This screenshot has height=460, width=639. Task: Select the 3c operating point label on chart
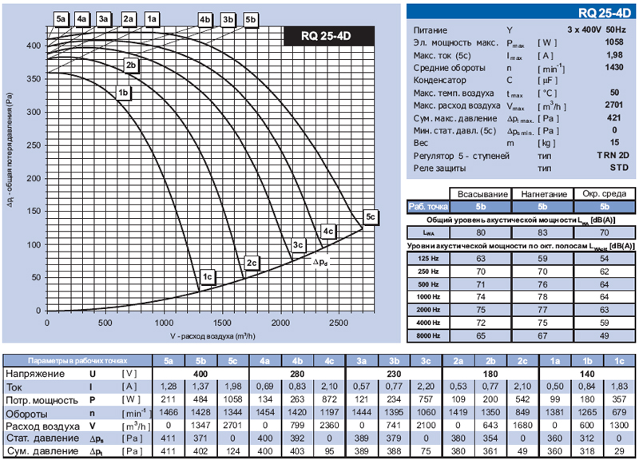point(298,244)
